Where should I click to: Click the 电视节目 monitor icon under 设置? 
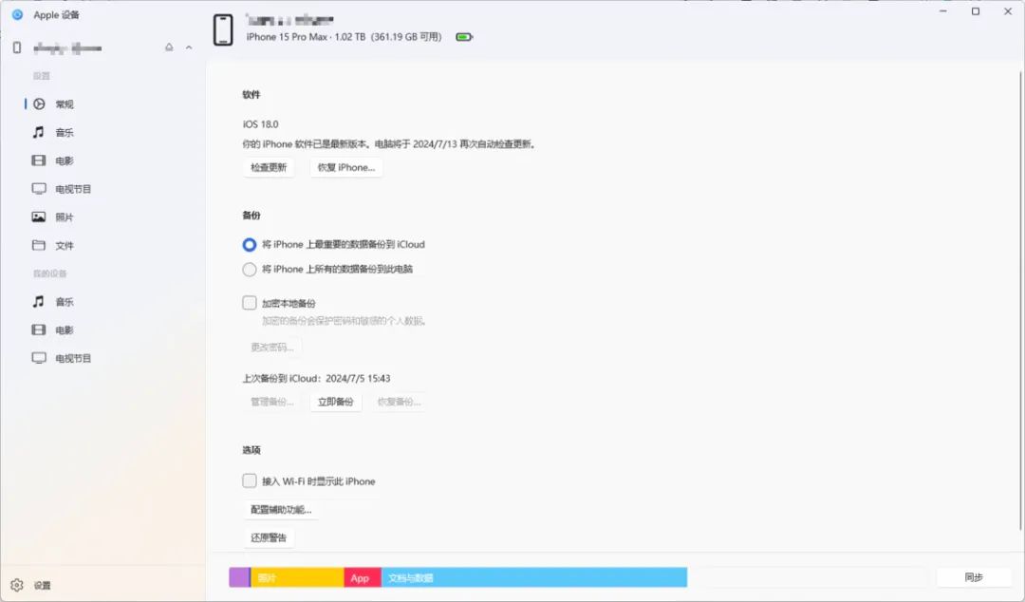tap(39, 188)
